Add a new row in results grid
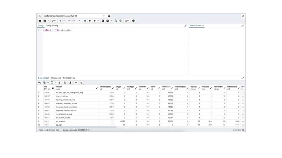Viewport: 282px width, 158px height. pos(39,83)
